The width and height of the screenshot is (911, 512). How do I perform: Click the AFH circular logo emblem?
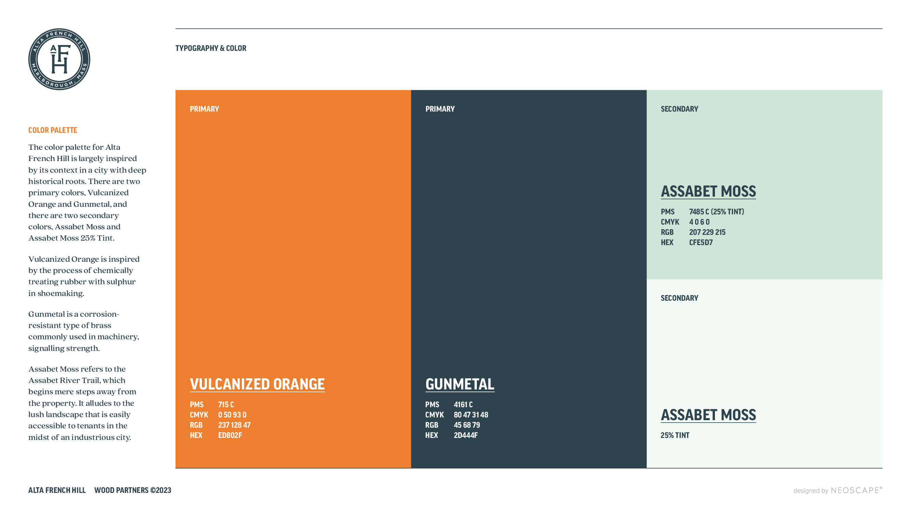point(59,59)
